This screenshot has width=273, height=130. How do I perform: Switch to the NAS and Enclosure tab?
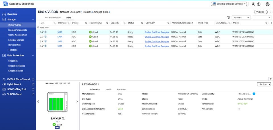[53, 18]
